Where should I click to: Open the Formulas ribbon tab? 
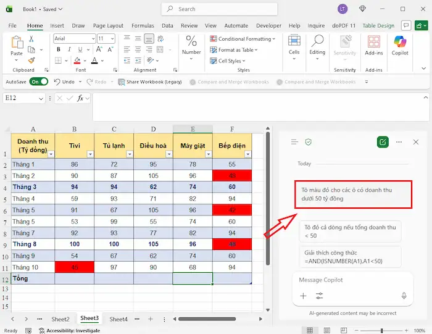(x=143, y=26)
